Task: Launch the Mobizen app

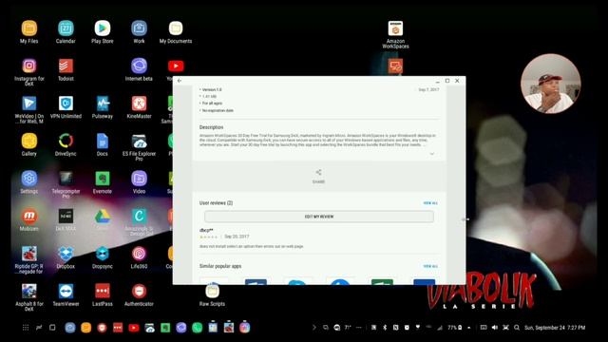Action: tap(29, 217)
